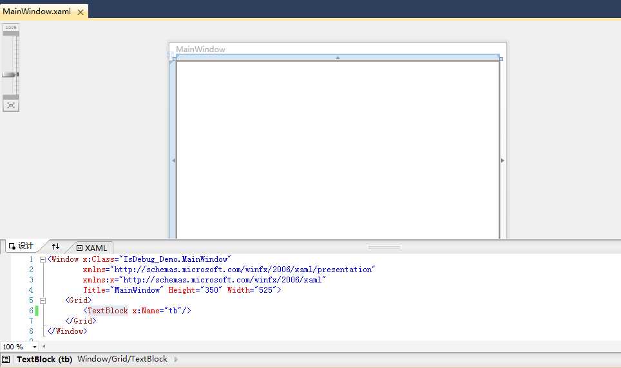The height and width of the screenshot is (368, 621).
Task: Open the 100 % editor zoom dropdown
Action: coord(34,347)
